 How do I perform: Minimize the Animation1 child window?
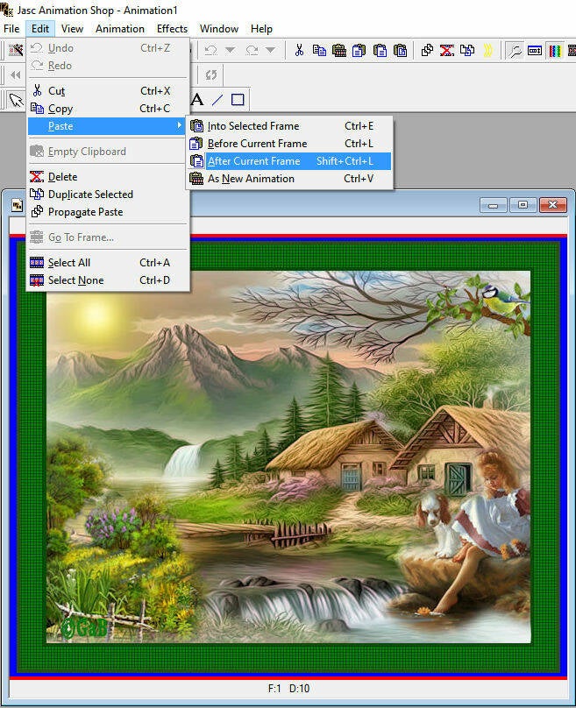point(494,205)
